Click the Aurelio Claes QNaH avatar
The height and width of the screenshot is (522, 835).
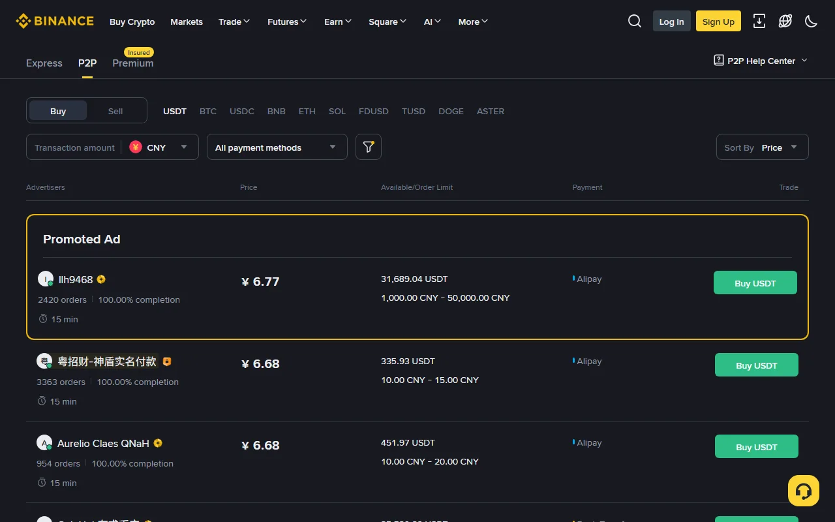click(44, 442)
